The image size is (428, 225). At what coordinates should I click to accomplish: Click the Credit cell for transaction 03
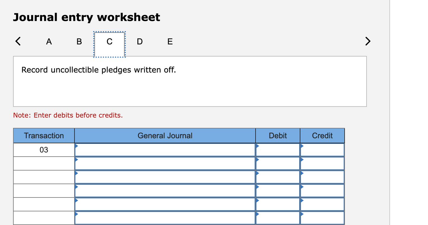point(322,150)
